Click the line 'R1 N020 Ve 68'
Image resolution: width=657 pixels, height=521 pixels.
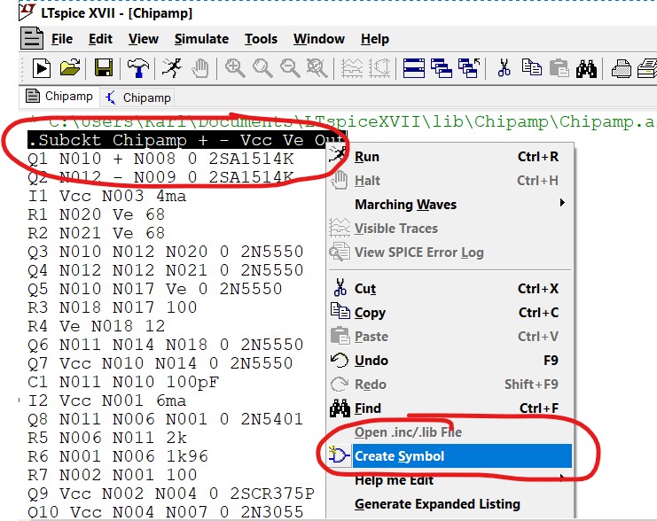click(97, 214)
